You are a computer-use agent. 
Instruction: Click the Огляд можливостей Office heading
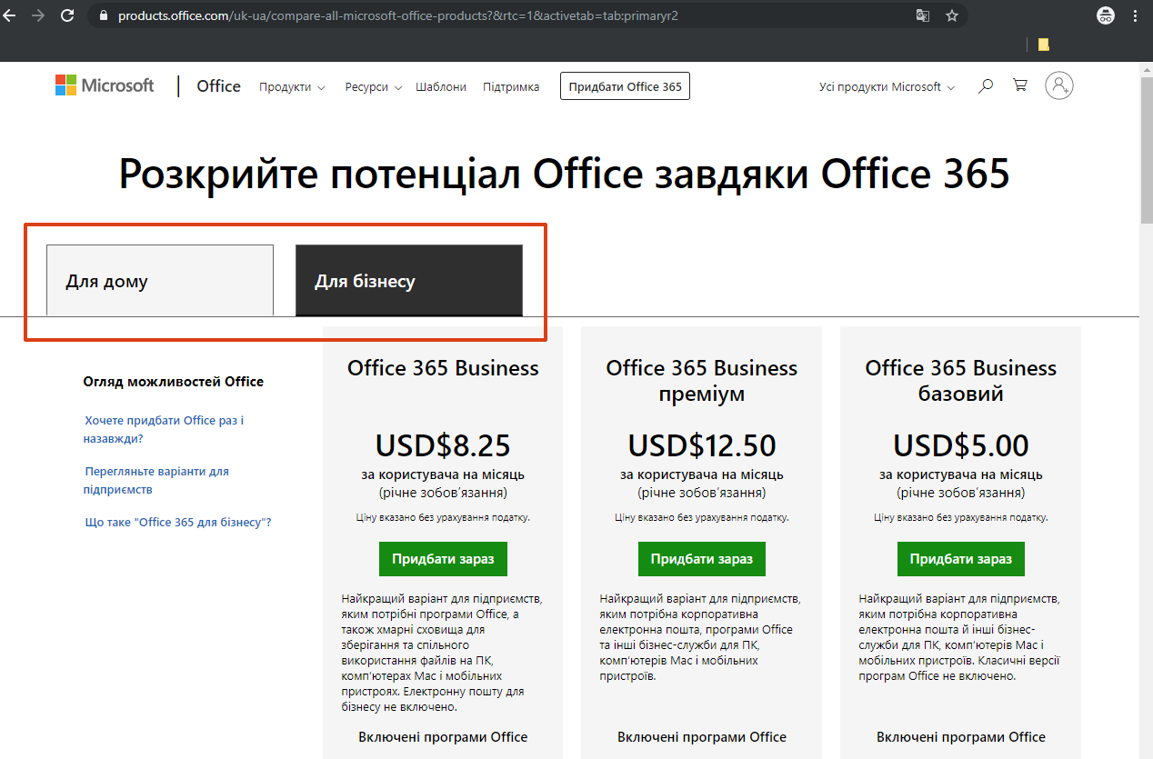[x=173, y=382]
